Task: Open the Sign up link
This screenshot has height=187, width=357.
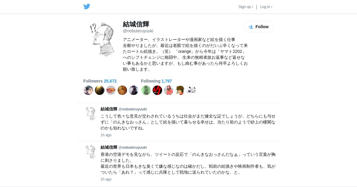Action: click(246, 7)
